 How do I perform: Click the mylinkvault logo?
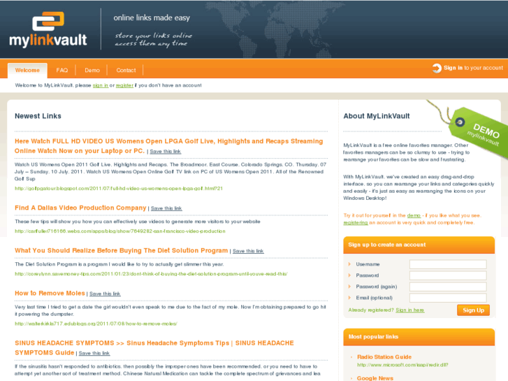[48, 30]
